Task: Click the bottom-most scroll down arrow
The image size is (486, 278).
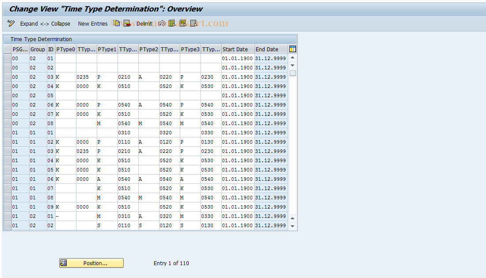Action: click(292, 226)
